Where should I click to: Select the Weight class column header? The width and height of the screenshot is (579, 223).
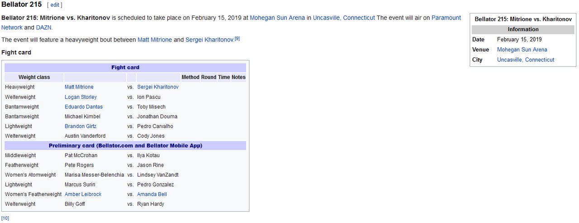(34, 77)
